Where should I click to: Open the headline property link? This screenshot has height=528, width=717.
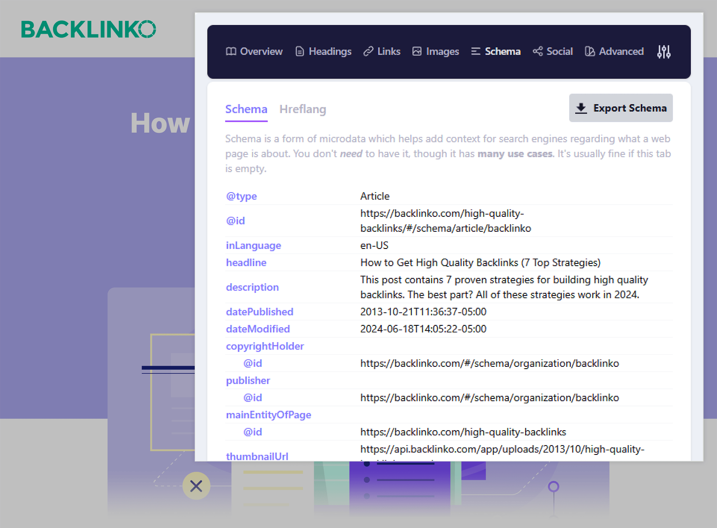pos(246,262)
